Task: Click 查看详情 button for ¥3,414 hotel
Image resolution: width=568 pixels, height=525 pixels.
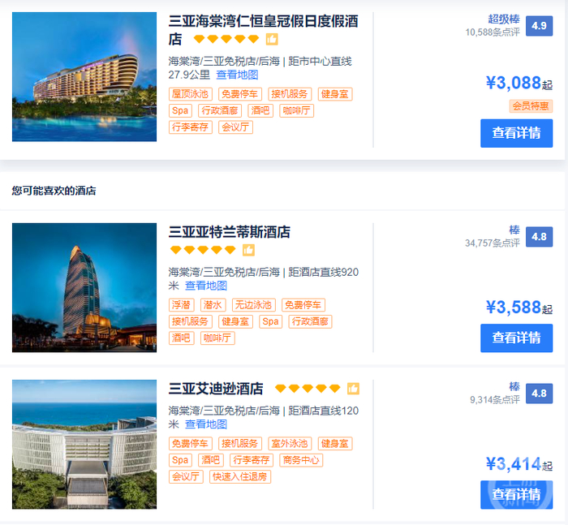Action: 517,494
